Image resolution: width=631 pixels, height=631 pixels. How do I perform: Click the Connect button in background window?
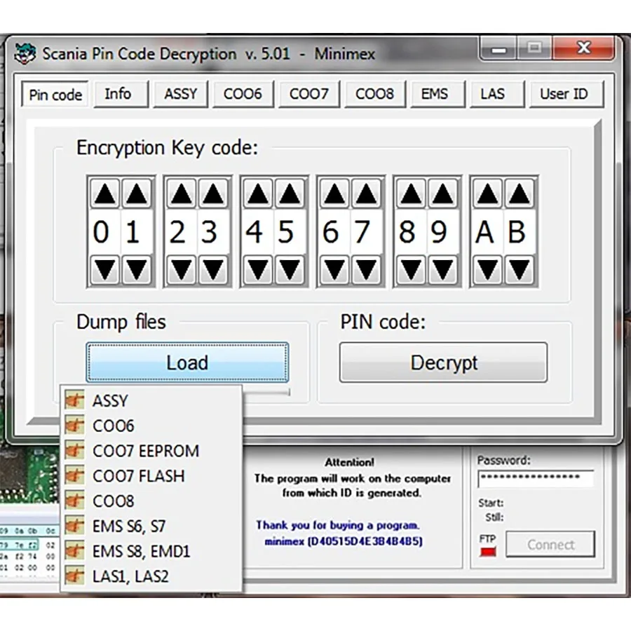(x=550, y=544)
